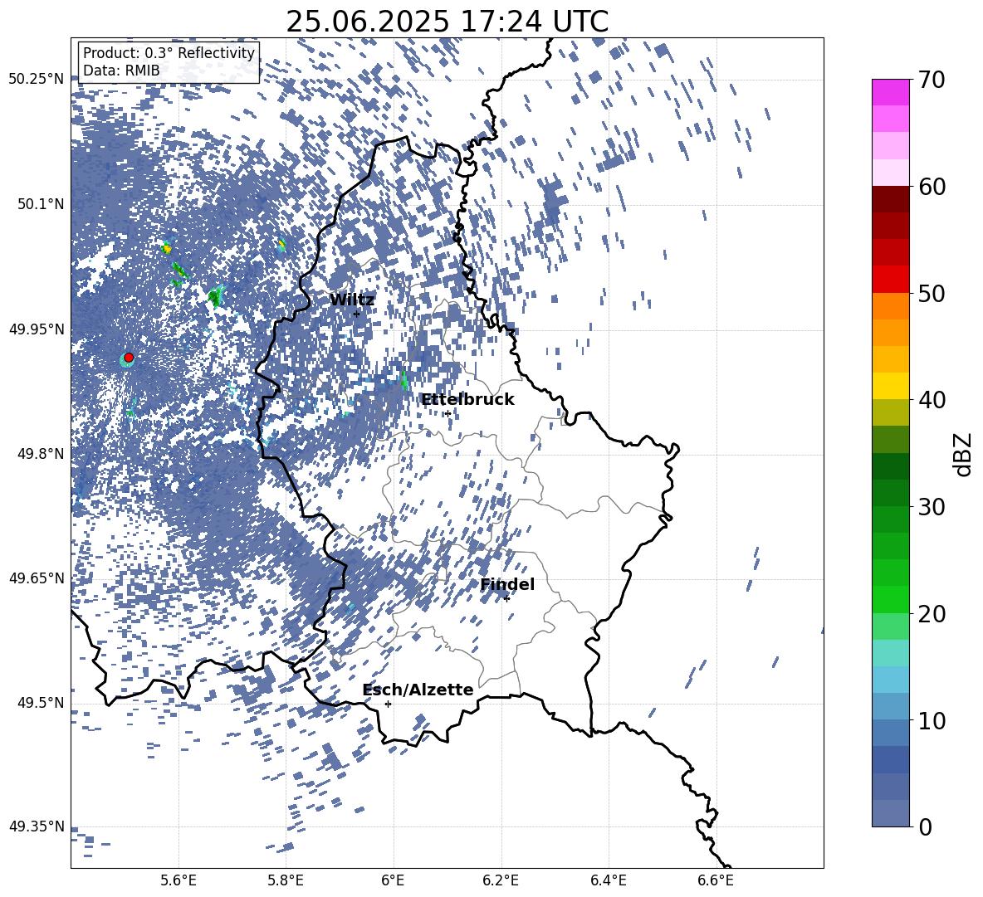The width and height of the screenshot is (983, 897).
Task: Click the 10 tick on colorbar
Action: tap(932, 720)
